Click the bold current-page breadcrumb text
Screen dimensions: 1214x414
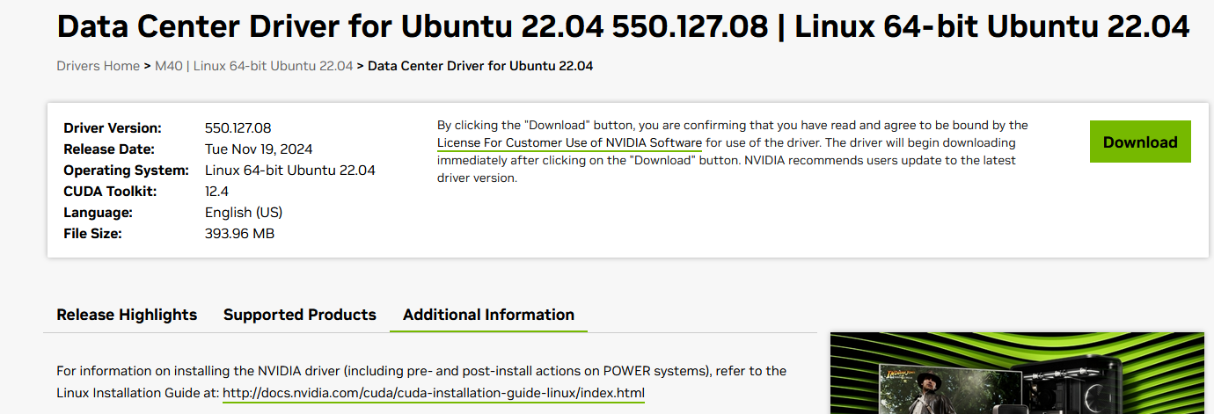point(480,66)
